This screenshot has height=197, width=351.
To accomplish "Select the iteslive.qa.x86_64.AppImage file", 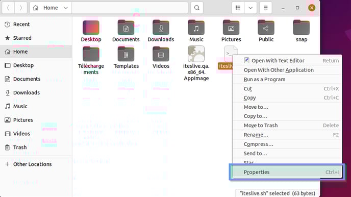I will pos(196,63).
